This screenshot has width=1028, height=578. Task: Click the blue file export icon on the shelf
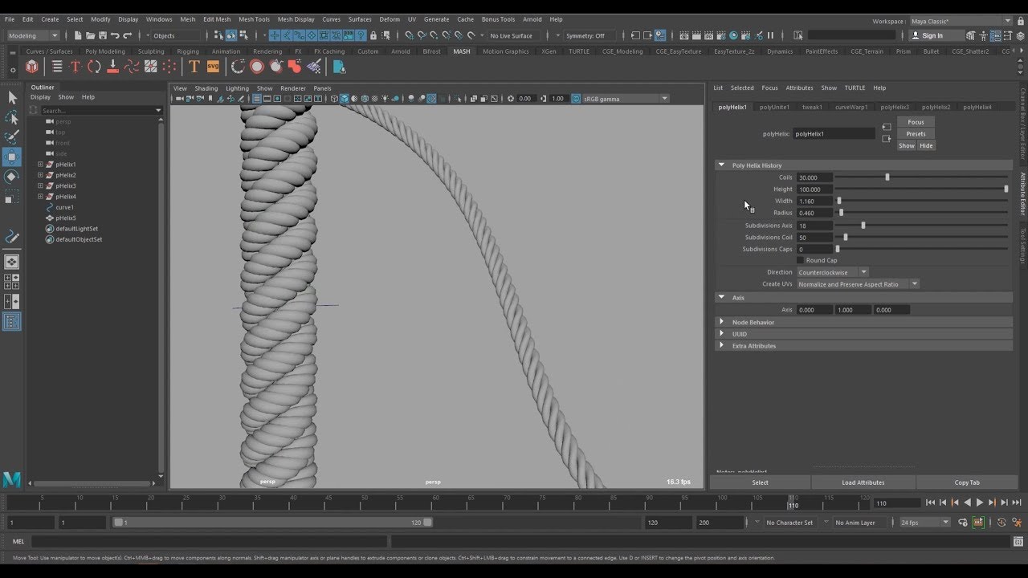339,67
